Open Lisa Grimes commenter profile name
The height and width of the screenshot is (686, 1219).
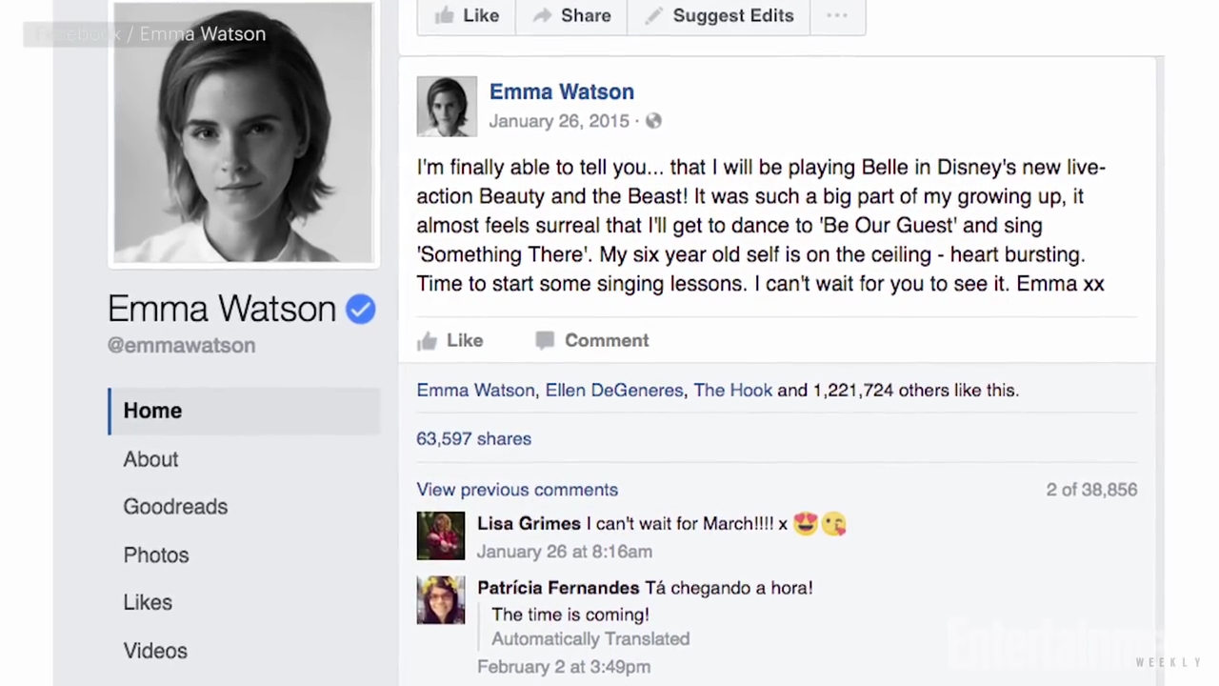click(529, 524)
